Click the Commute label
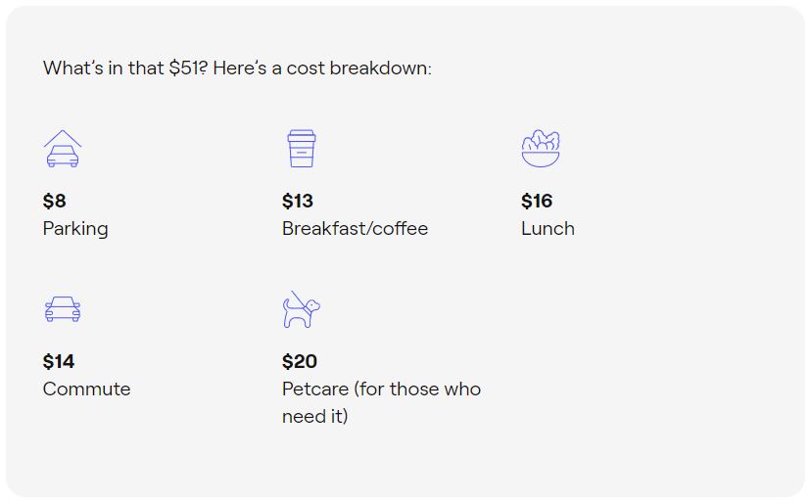810x504 pixels. (87, 389)
